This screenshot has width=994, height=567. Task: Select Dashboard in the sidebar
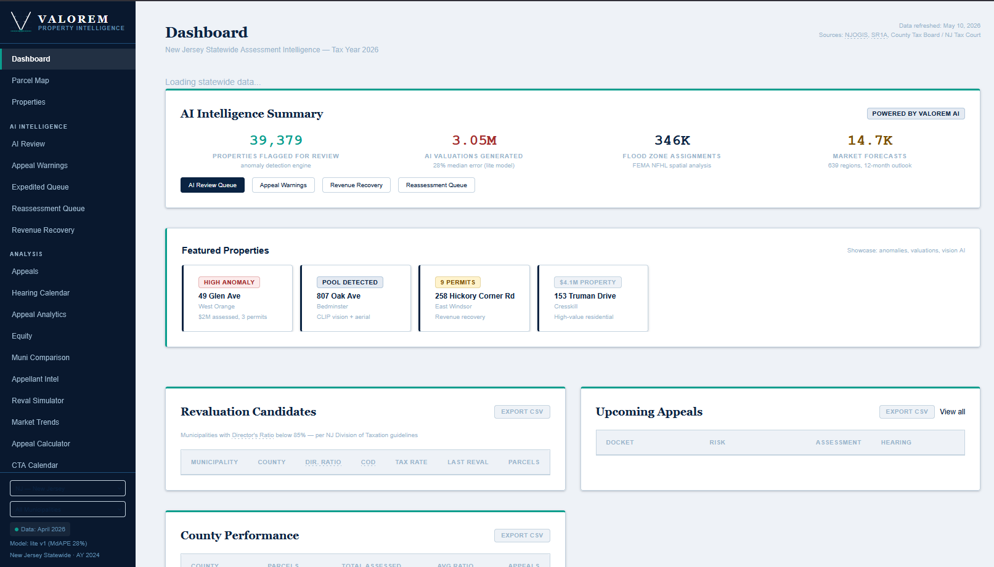click(x=68, y=59)
